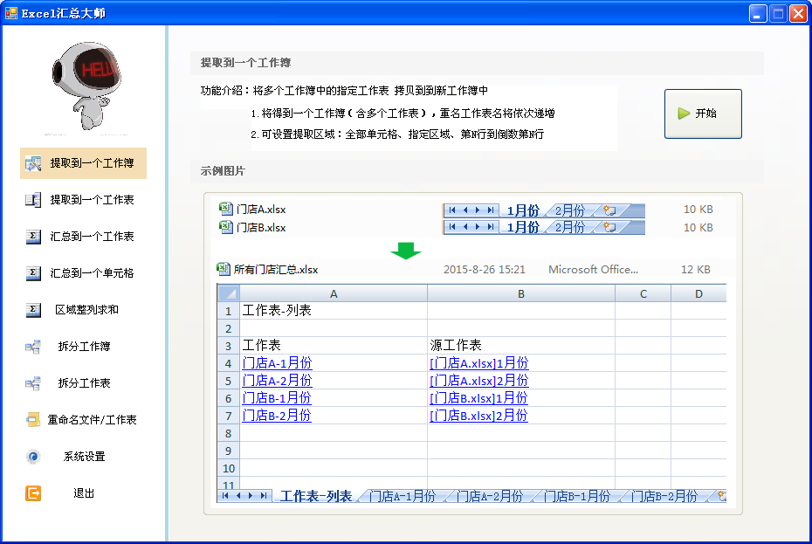Image resolution: width=812 pixels, height=544 pixels.
Task: Click the 提取到一个工作表 sidebar icon
Action: 33,200
